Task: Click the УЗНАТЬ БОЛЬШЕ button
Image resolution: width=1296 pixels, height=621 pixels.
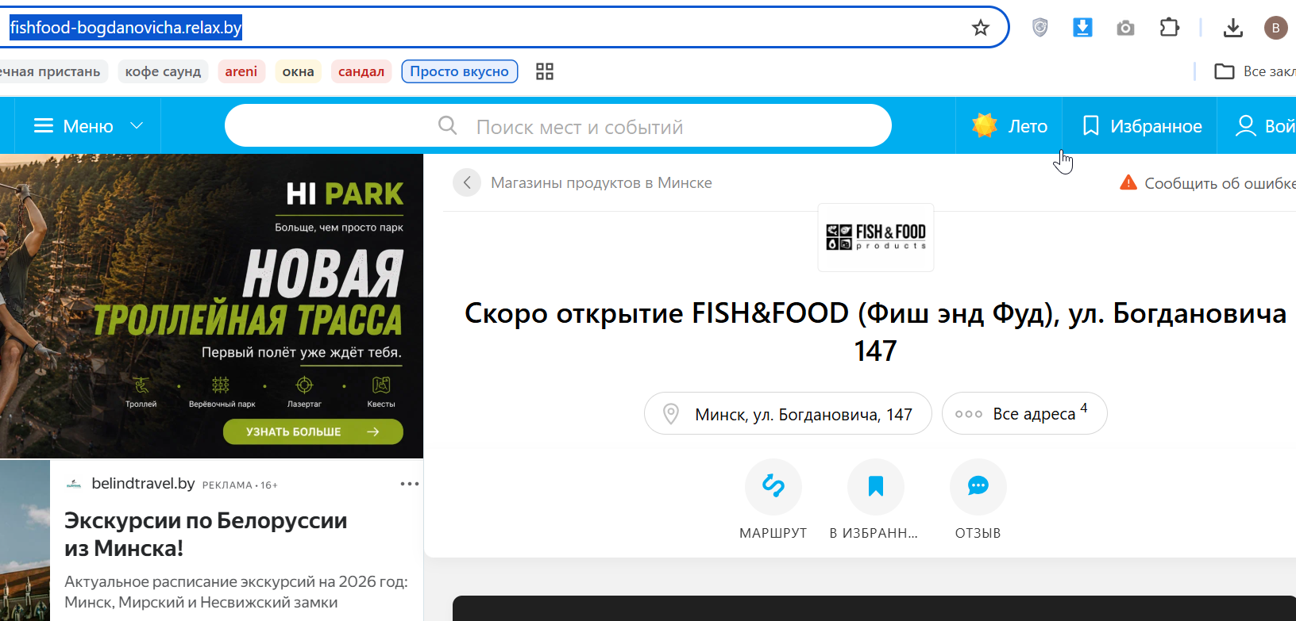Action: pos(313,431)
